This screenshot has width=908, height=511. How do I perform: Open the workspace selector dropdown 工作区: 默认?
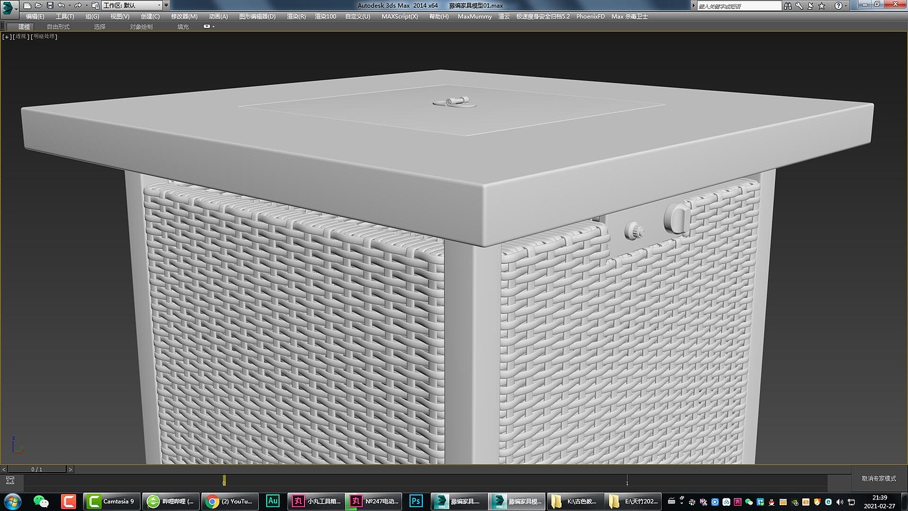point(132,5)
